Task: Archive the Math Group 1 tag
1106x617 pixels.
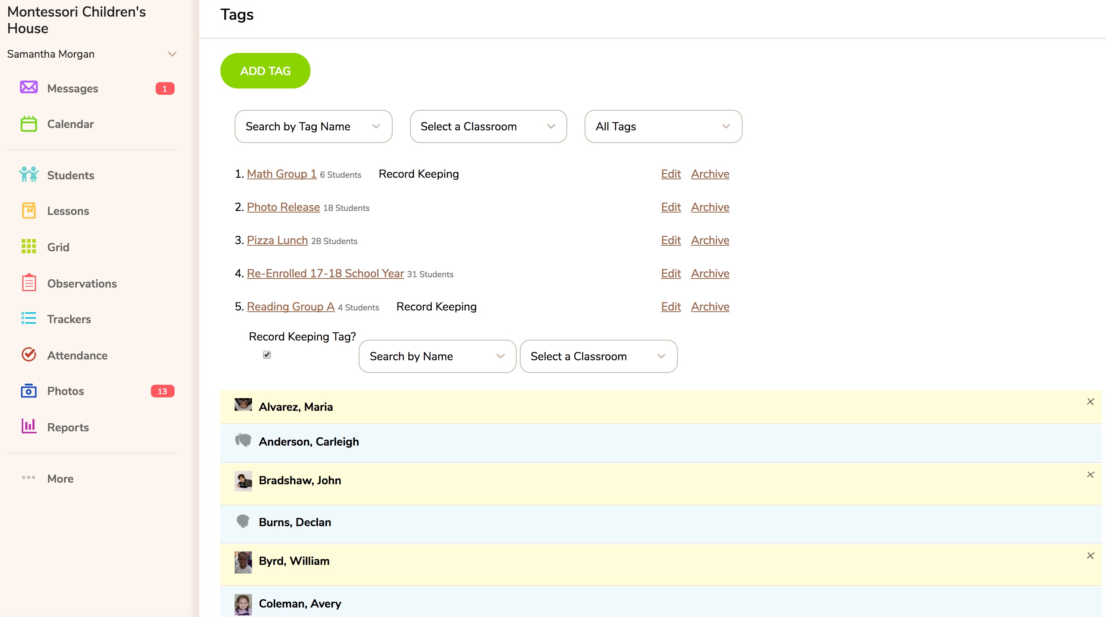Action: coord(710,174)
